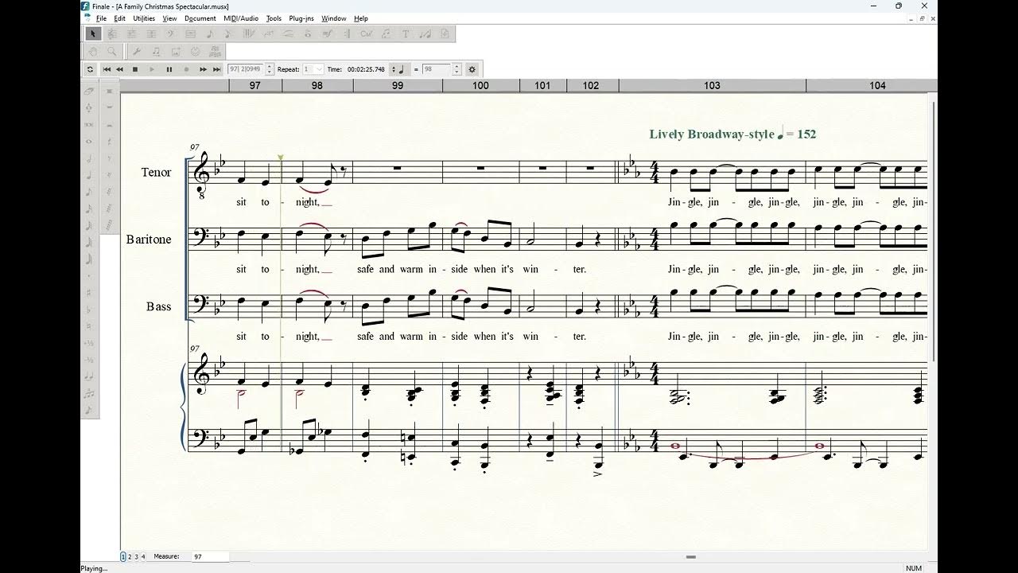Select the Repeat tool

coord(348,34)
